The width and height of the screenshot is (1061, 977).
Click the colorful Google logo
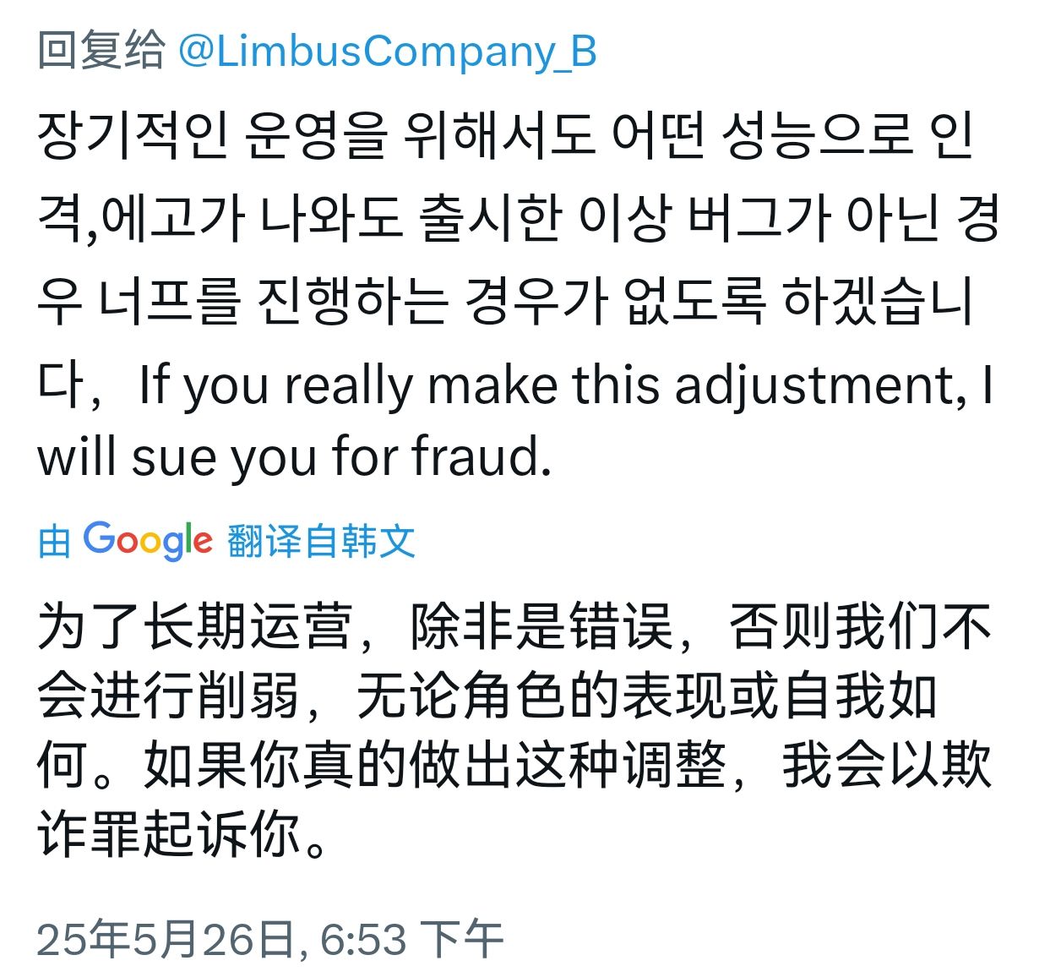148,540
